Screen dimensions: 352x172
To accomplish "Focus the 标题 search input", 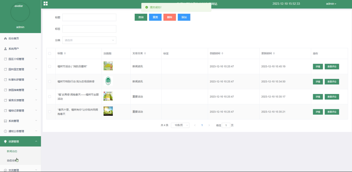I will coord(89,17).
